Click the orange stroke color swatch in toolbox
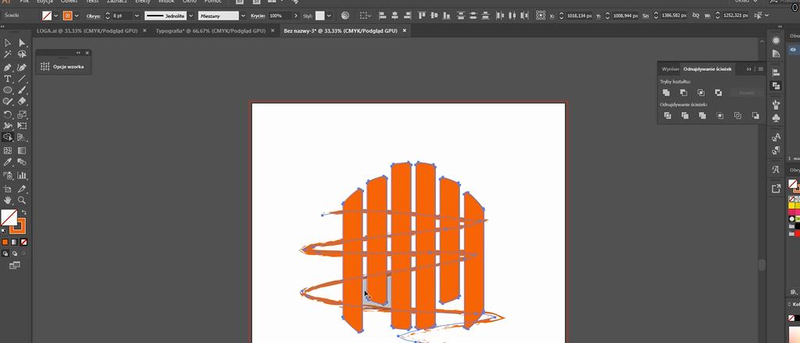The width and height of the screenshot is (800, 343). pyautogui.click(x=16, y=226)
